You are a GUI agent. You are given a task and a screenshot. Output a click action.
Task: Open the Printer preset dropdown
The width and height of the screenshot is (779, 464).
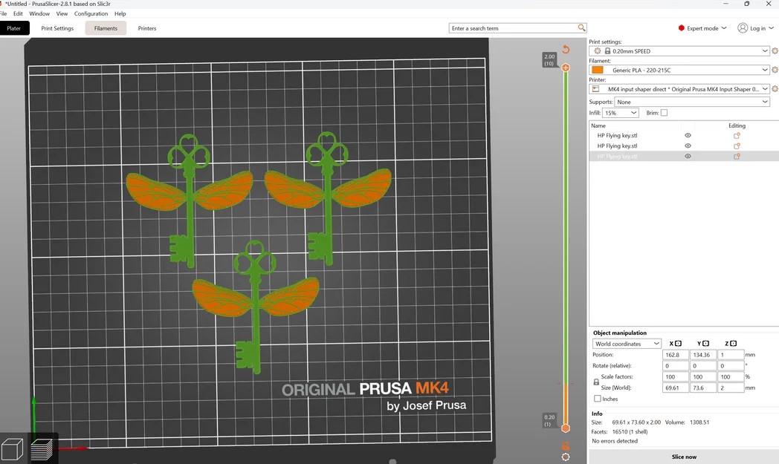679,89
